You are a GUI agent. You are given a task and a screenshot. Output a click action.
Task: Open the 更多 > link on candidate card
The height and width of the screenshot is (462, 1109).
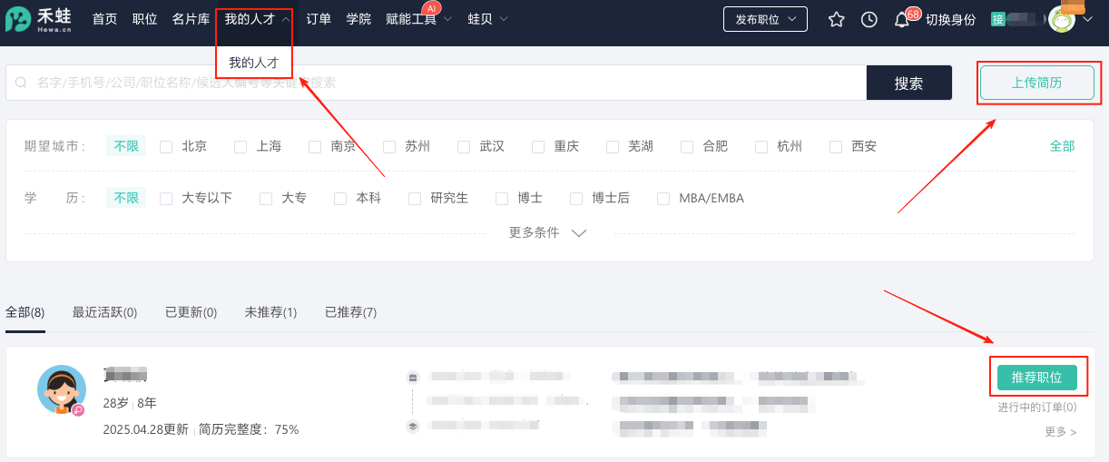[x=1060, y=432]
